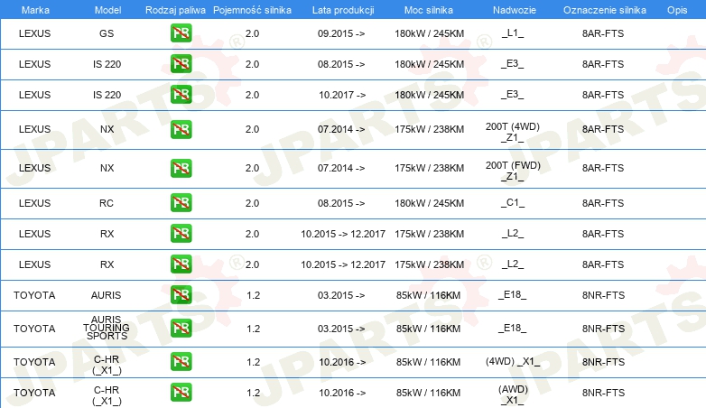Click 180kW / 245KM in GS row

(x=429, y=33)
